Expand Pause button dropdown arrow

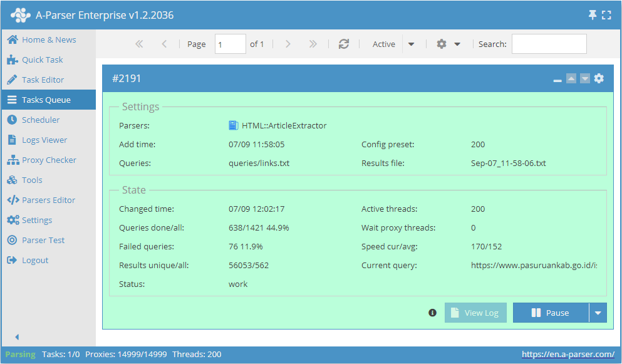[598, 313]
